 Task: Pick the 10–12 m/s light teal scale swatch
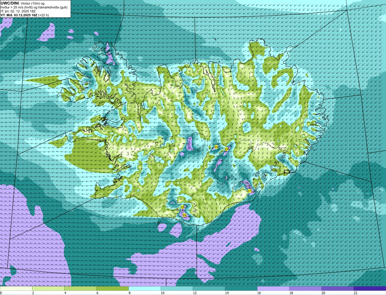pos(177,288)
